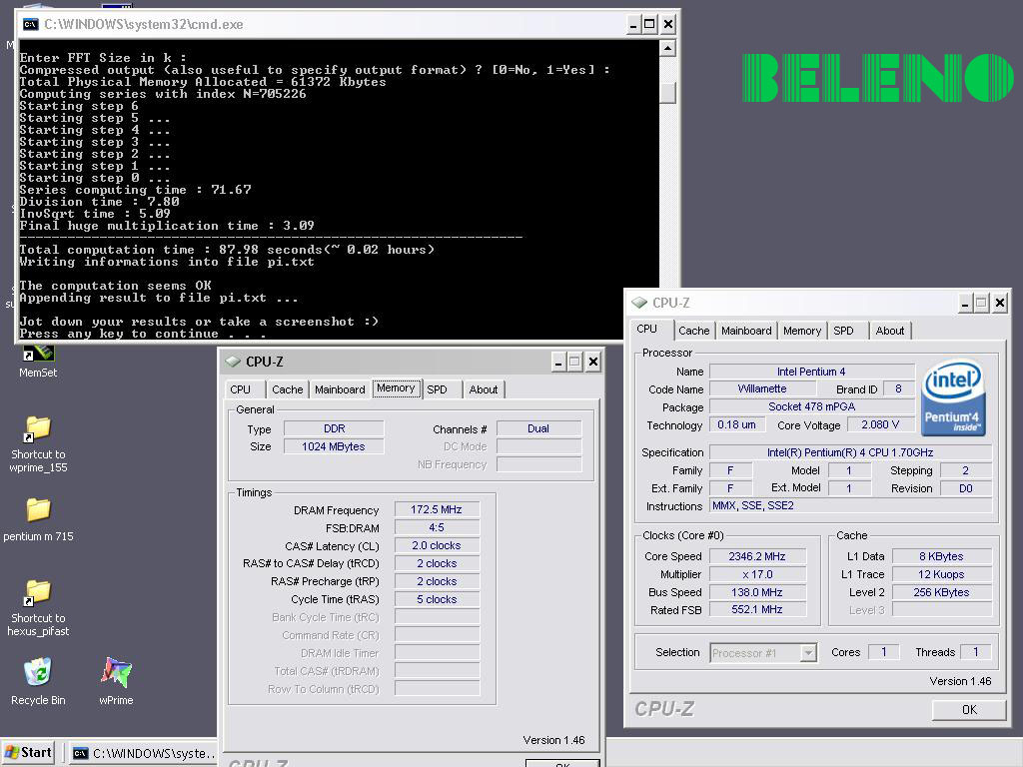Click the Level 2 cache value 256 KBytes

pyautogui.click(x=941, y=592)
